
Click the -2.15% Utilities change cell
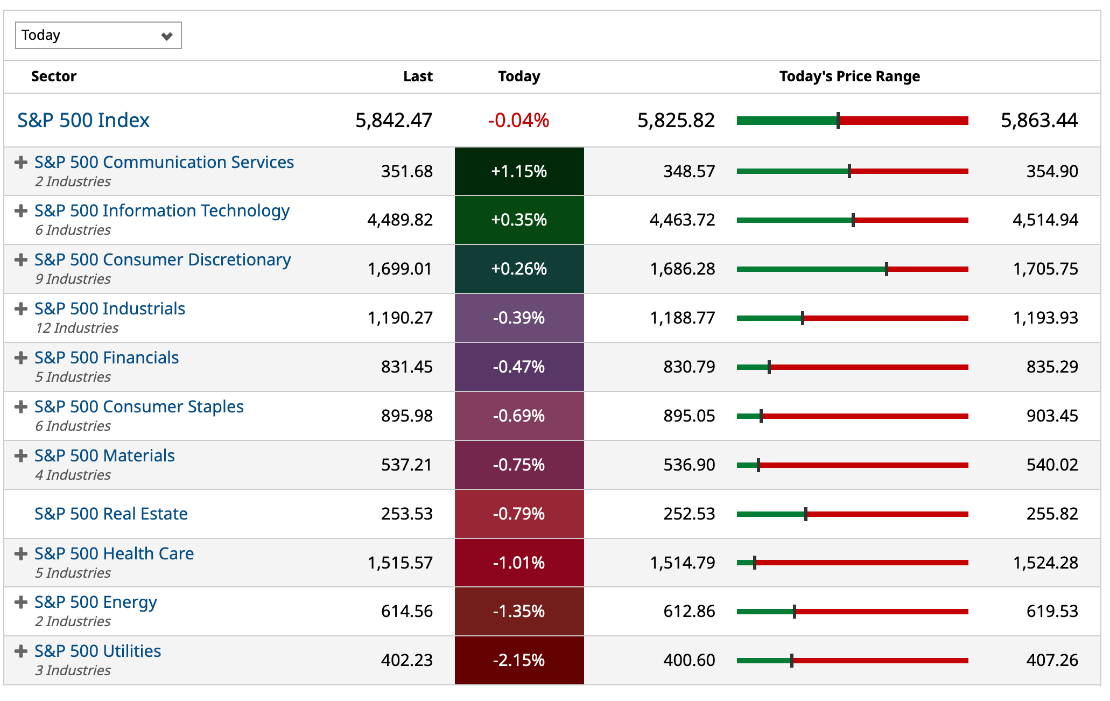[x=519, y=660]
